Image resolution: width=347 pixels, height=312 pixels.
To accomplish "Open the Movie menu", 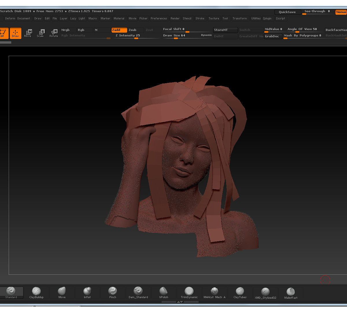I will click(133, 18).
